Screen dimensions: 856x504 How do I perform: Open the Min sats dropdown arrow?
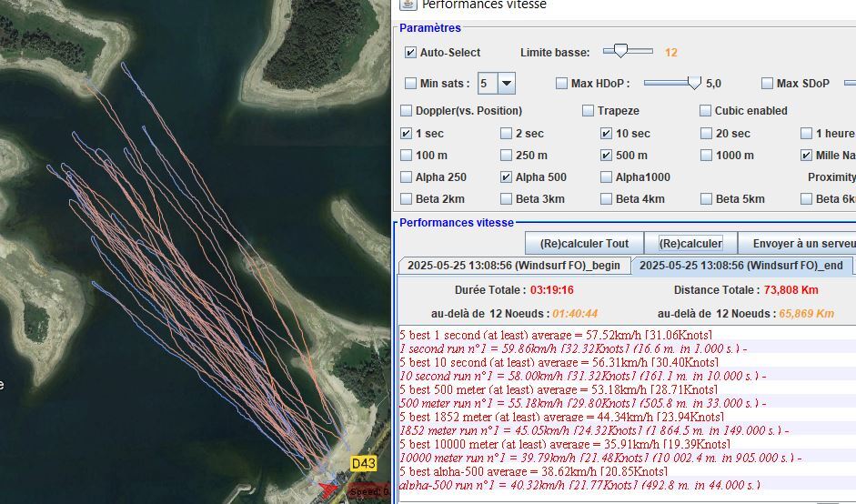click(507, 84)
